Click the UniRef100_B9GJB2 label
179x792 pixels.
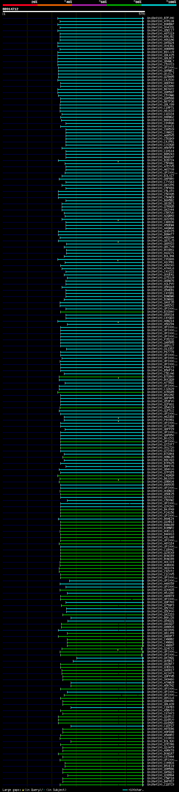(160, 37)
